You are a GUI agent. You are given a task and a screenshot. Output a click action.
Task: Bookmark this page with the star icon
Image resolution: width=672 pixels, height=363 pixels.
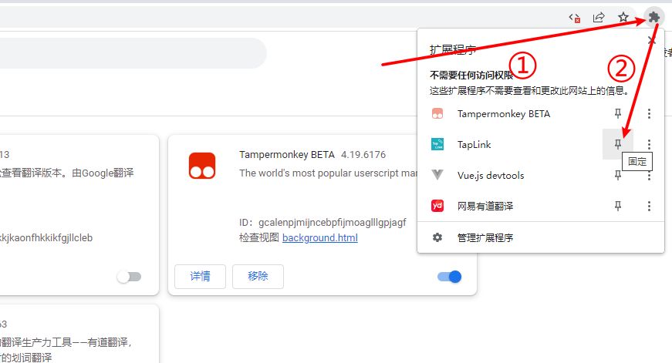(x=623, y=17)
